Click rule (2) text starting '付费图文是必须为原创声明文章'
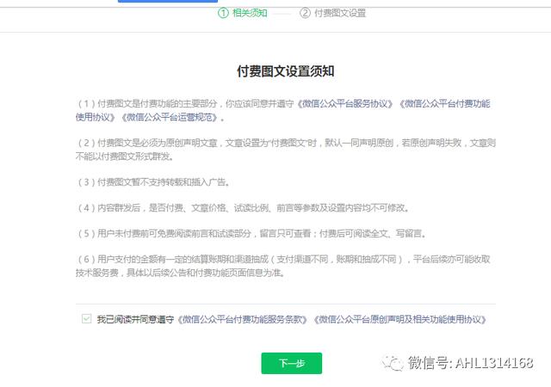Image resolution: width=551 pixels, height=387 pixels. pos(285,150)
